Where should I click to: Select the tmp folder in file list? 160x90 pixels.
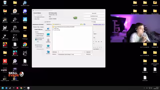pos(63,27)
